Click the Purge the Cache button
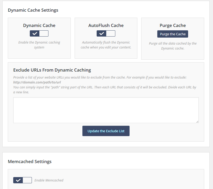The image size is (213, 189). (x=173, y=34)
